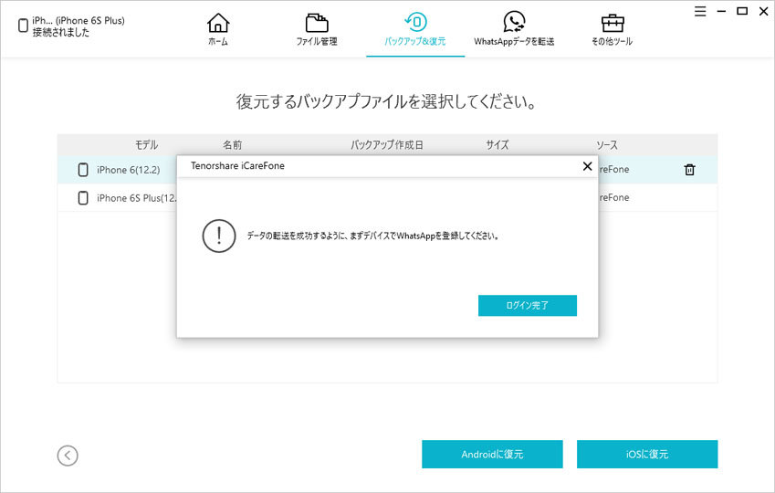Open the ホーム home tab
This screenshot has width=775, height=493.
pyautogui.click(x=218, y=29)
